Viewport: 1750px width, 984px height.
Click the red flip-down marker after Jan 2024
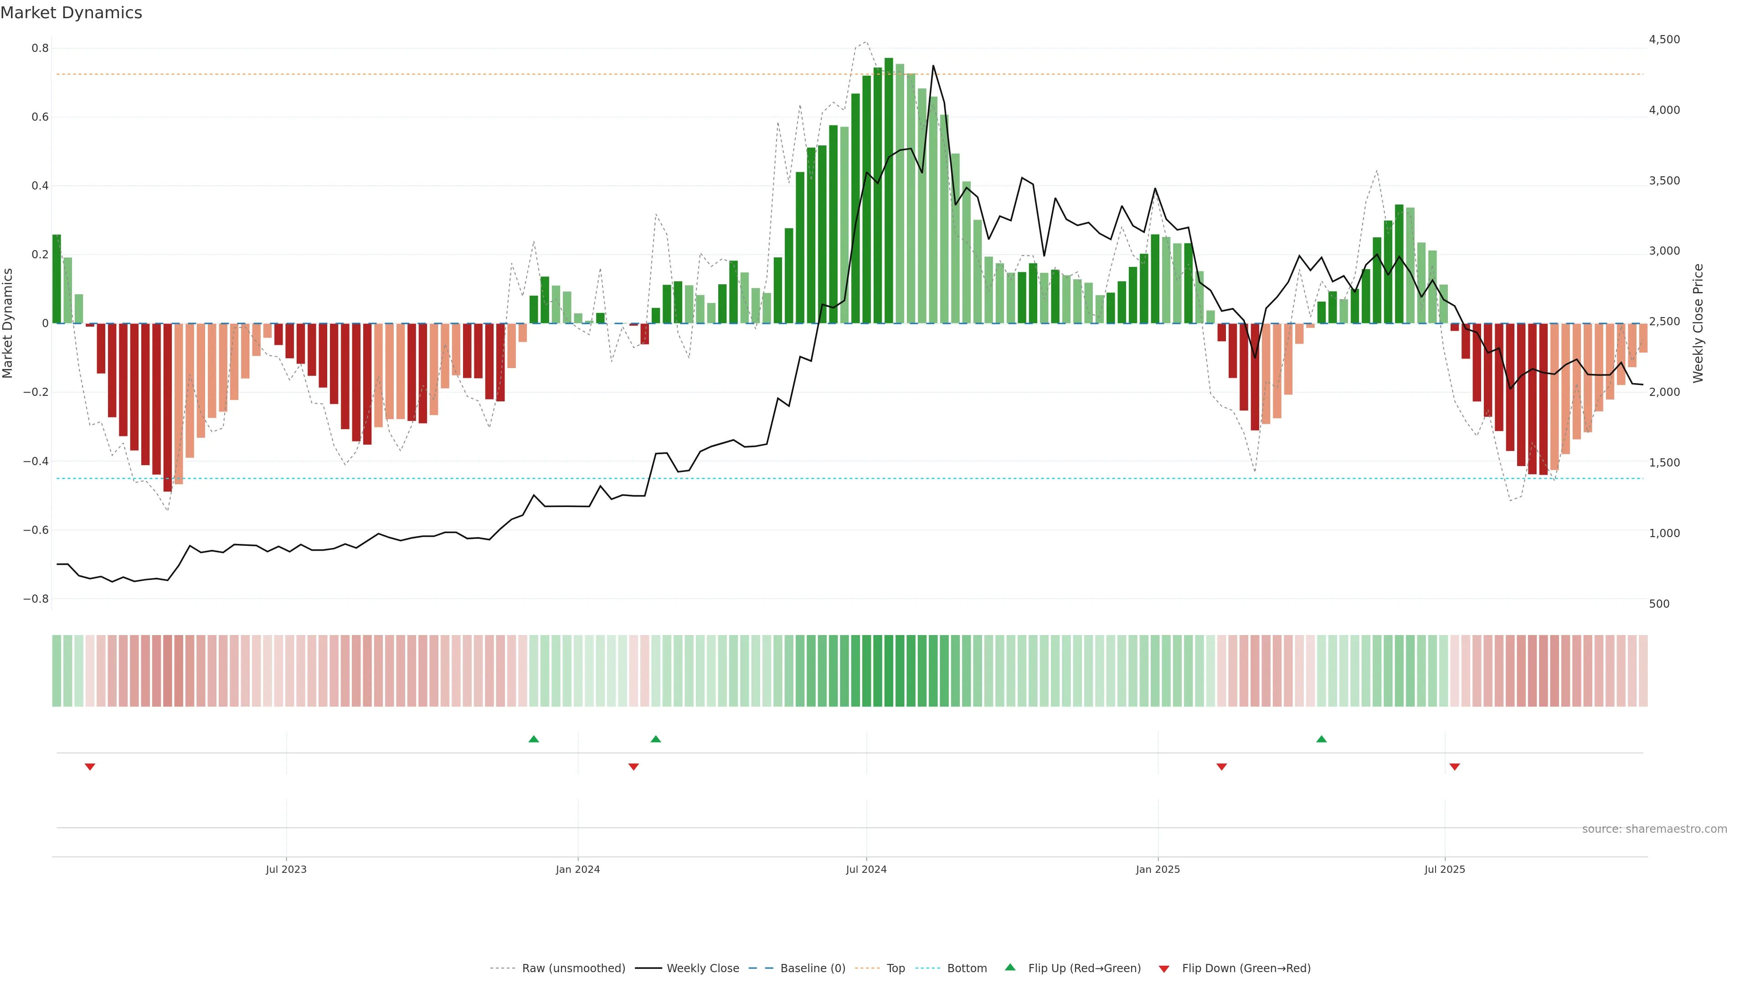634,767
